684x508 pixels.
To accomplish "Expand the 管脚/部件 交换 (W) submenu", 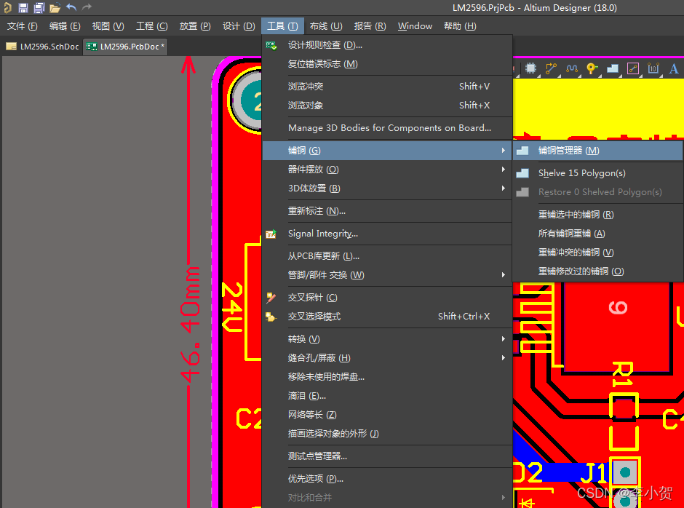I will [387, 275].
